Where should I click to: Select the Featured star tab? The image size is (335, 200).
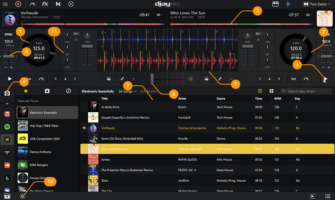coord(26,91)
